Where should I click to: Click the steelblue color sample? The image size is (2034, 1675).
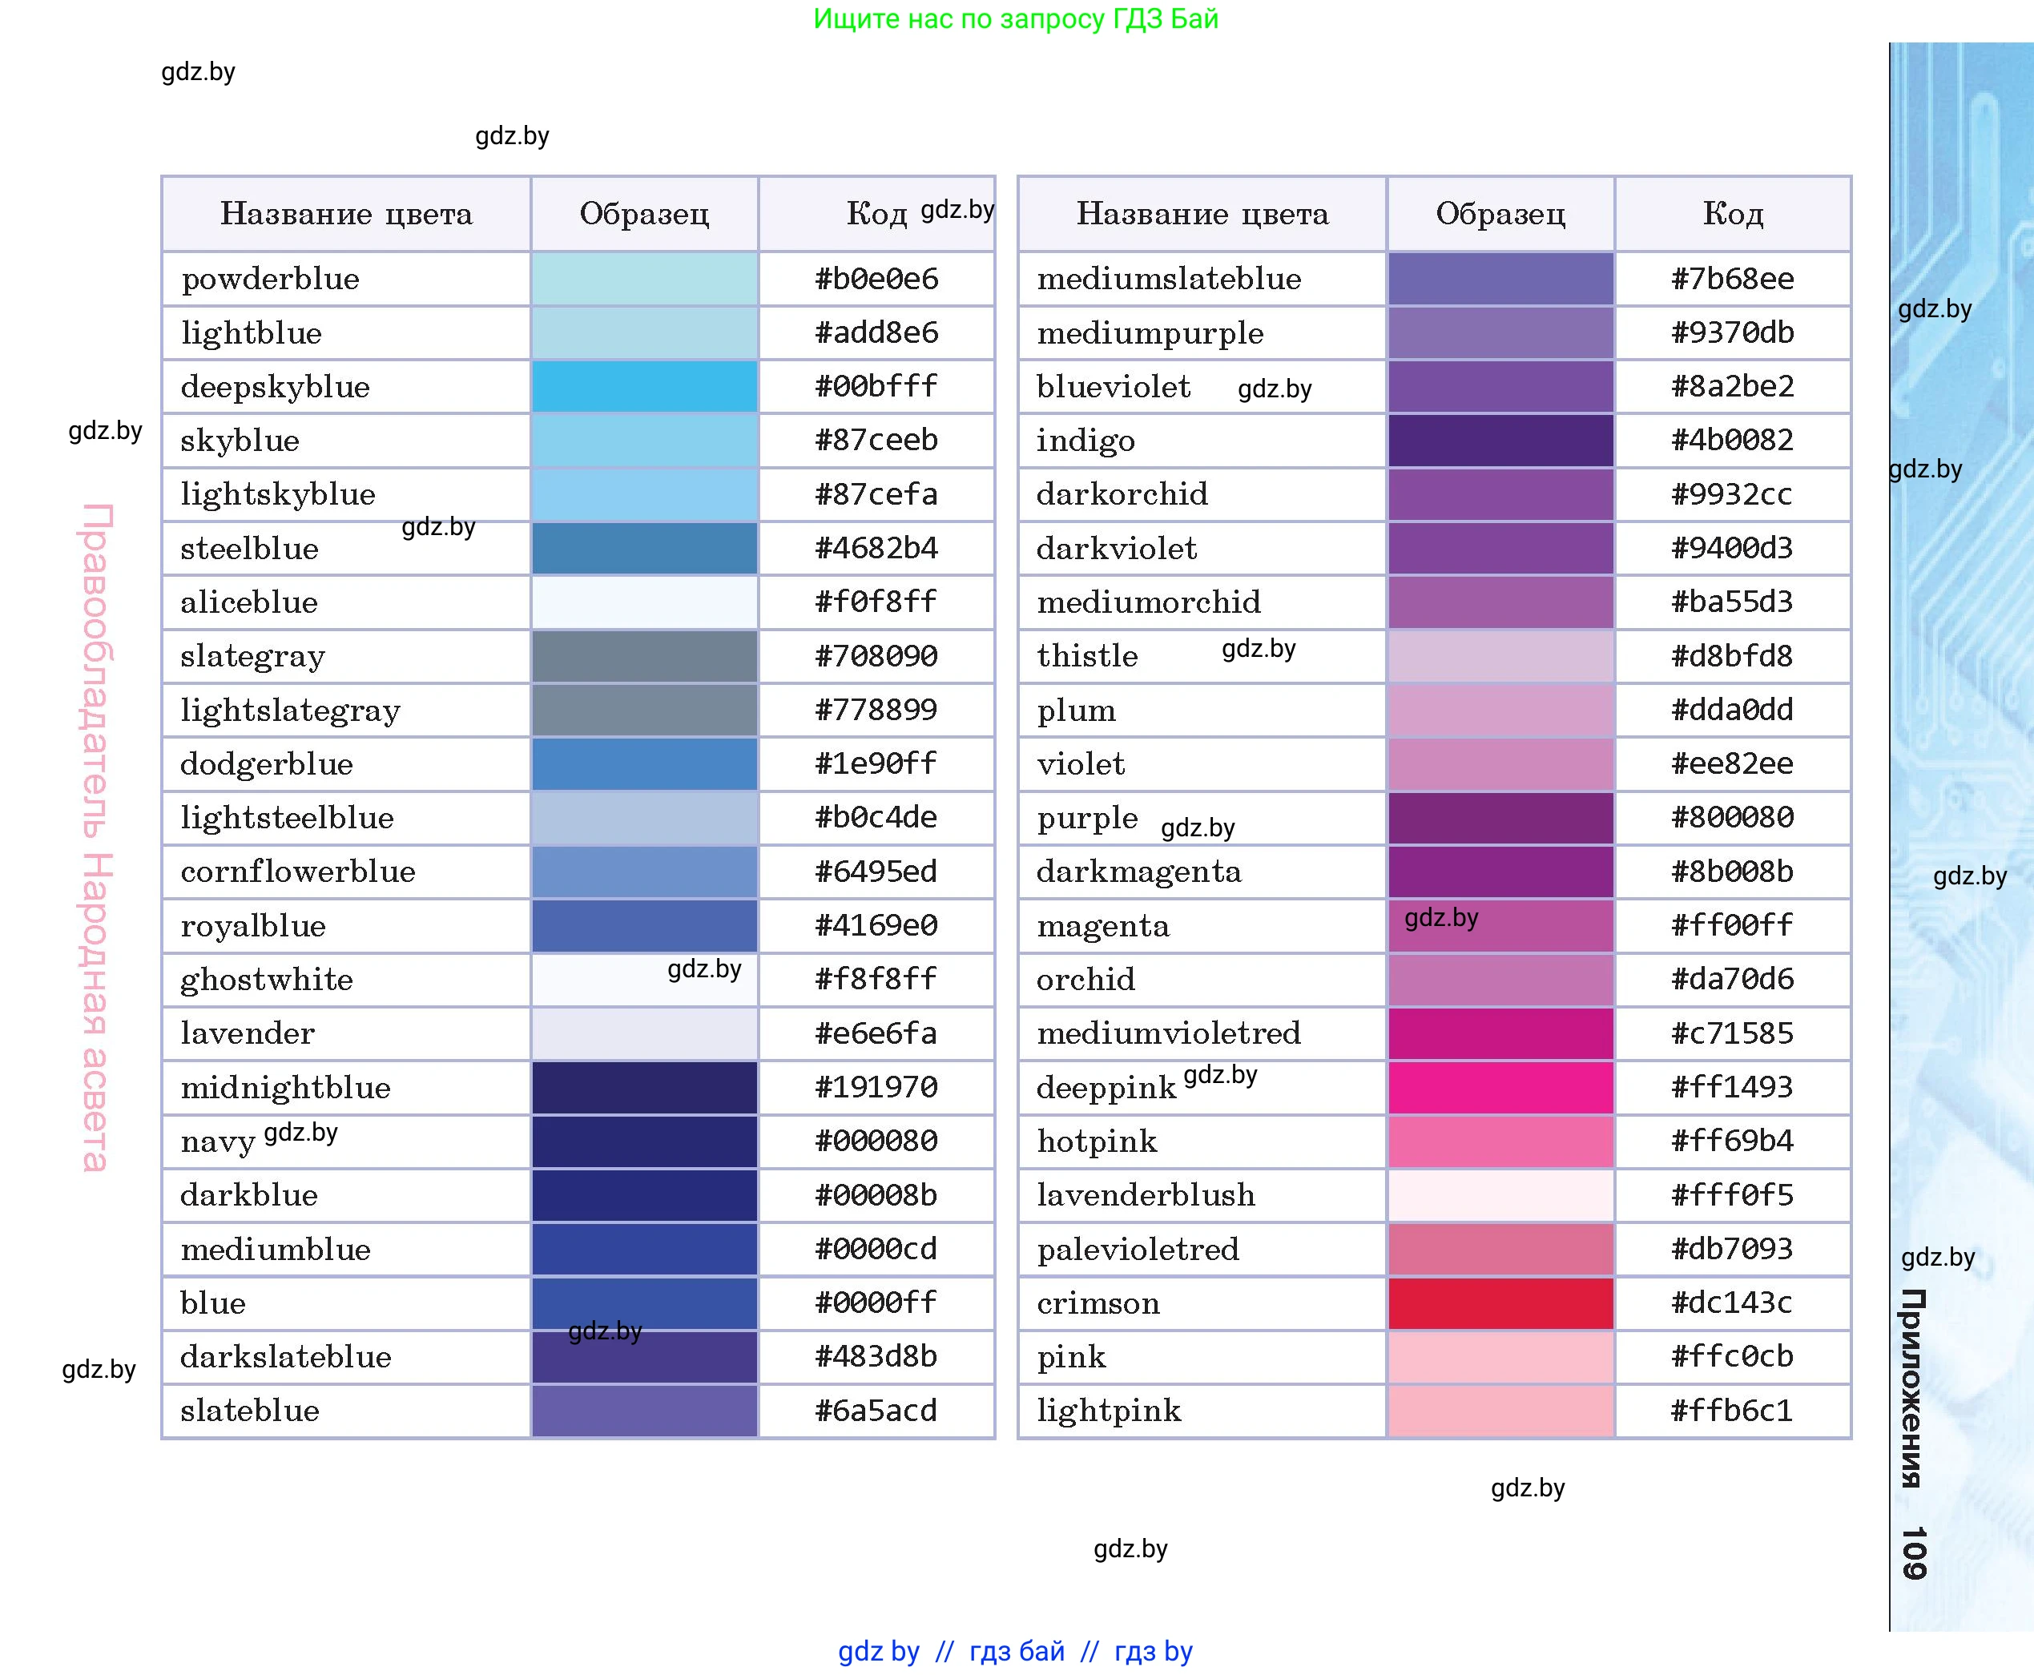(x=643, y=548)
